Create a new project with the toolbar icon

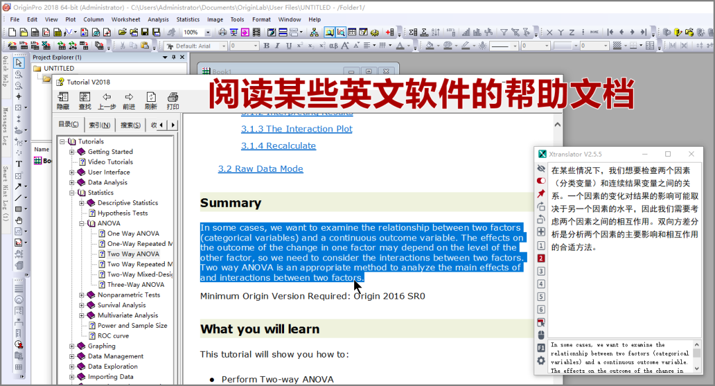13,32
